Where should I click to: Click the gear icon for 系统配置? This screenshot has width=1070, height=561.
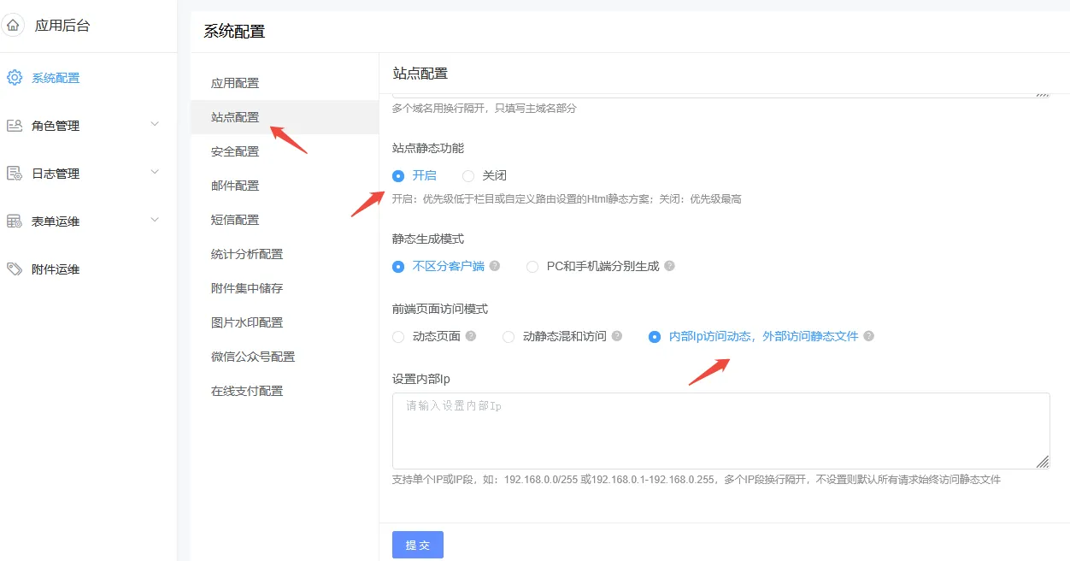(x=15, y=78)
